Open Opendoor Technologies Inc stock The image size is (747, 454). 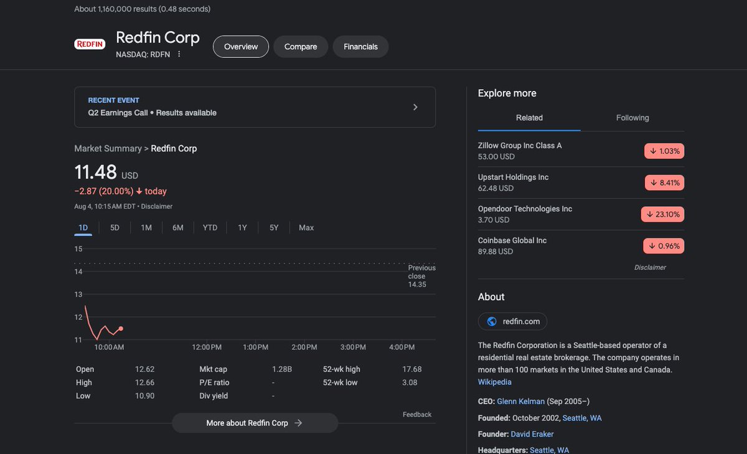[x=581, y=214]
